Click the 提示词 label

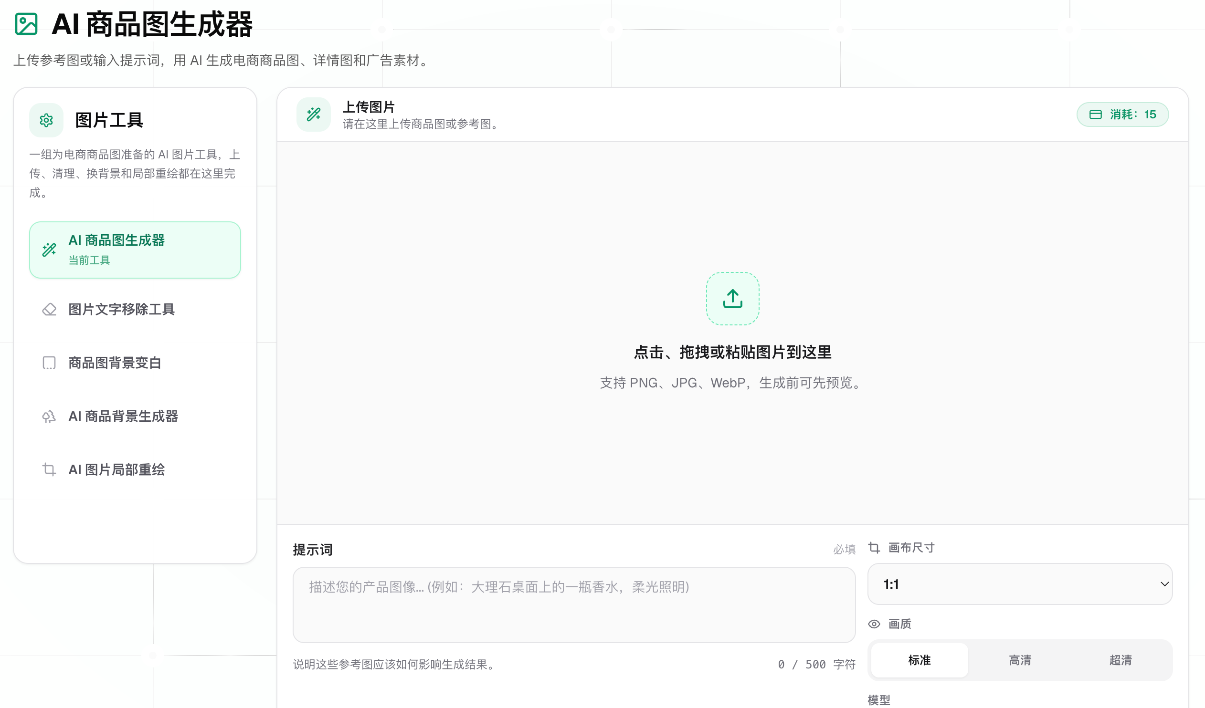click(x=313, y=550)
